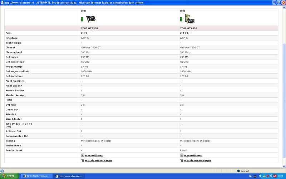
Task: Click the green availability icon for the € 129 card
Action: (181, 19)
